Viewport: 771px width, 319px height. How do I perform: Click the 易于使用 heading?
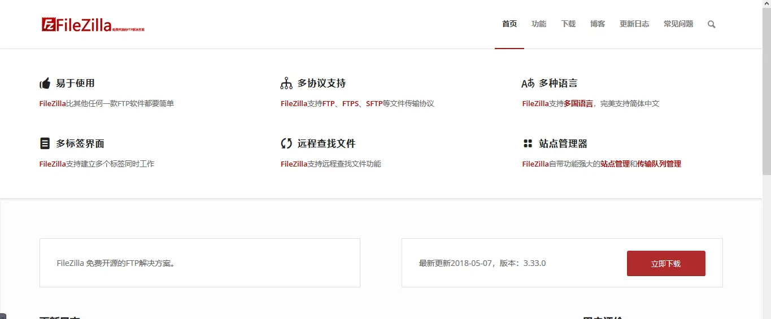pyautogui.click(x=75, y=84)
